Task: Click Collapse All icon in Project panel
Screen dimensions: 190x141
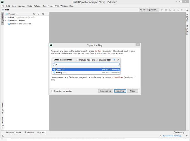Action: click(x=38, y=14)
